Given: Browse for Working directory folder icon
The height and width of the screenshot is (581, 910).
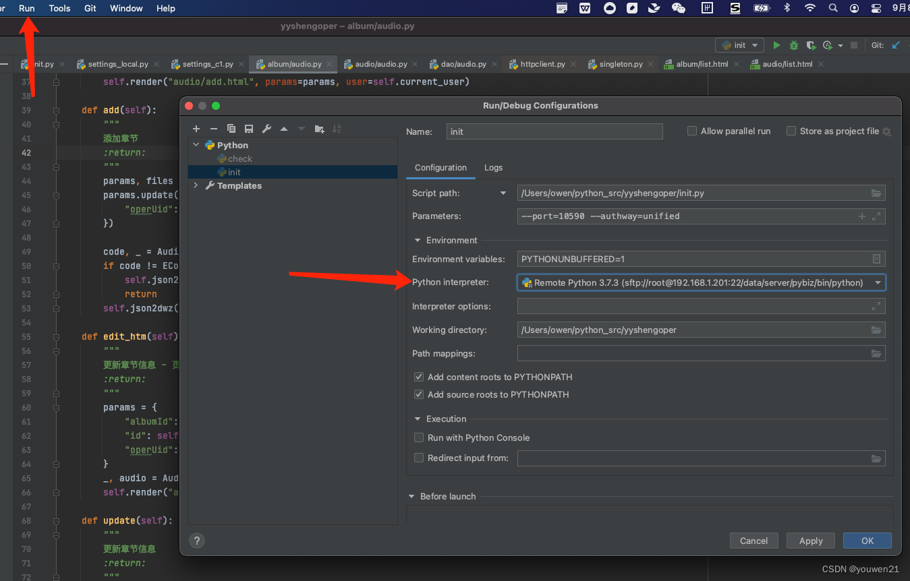Looking at the screenshot, I should coord(876,330).
